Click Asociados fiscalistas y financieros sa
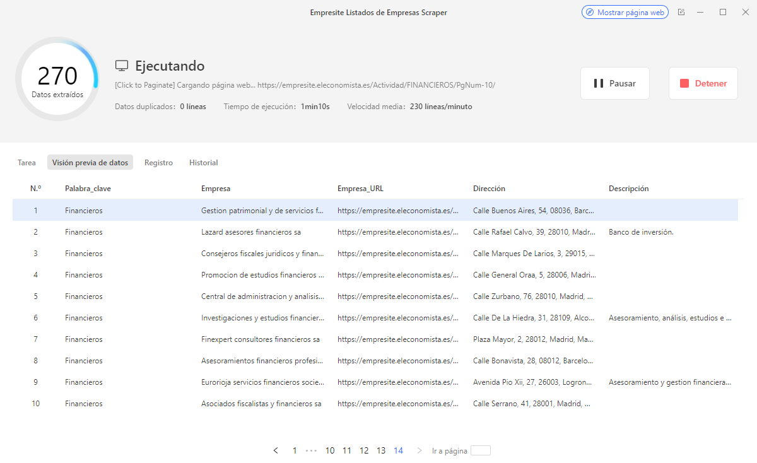 pos(261,404)
